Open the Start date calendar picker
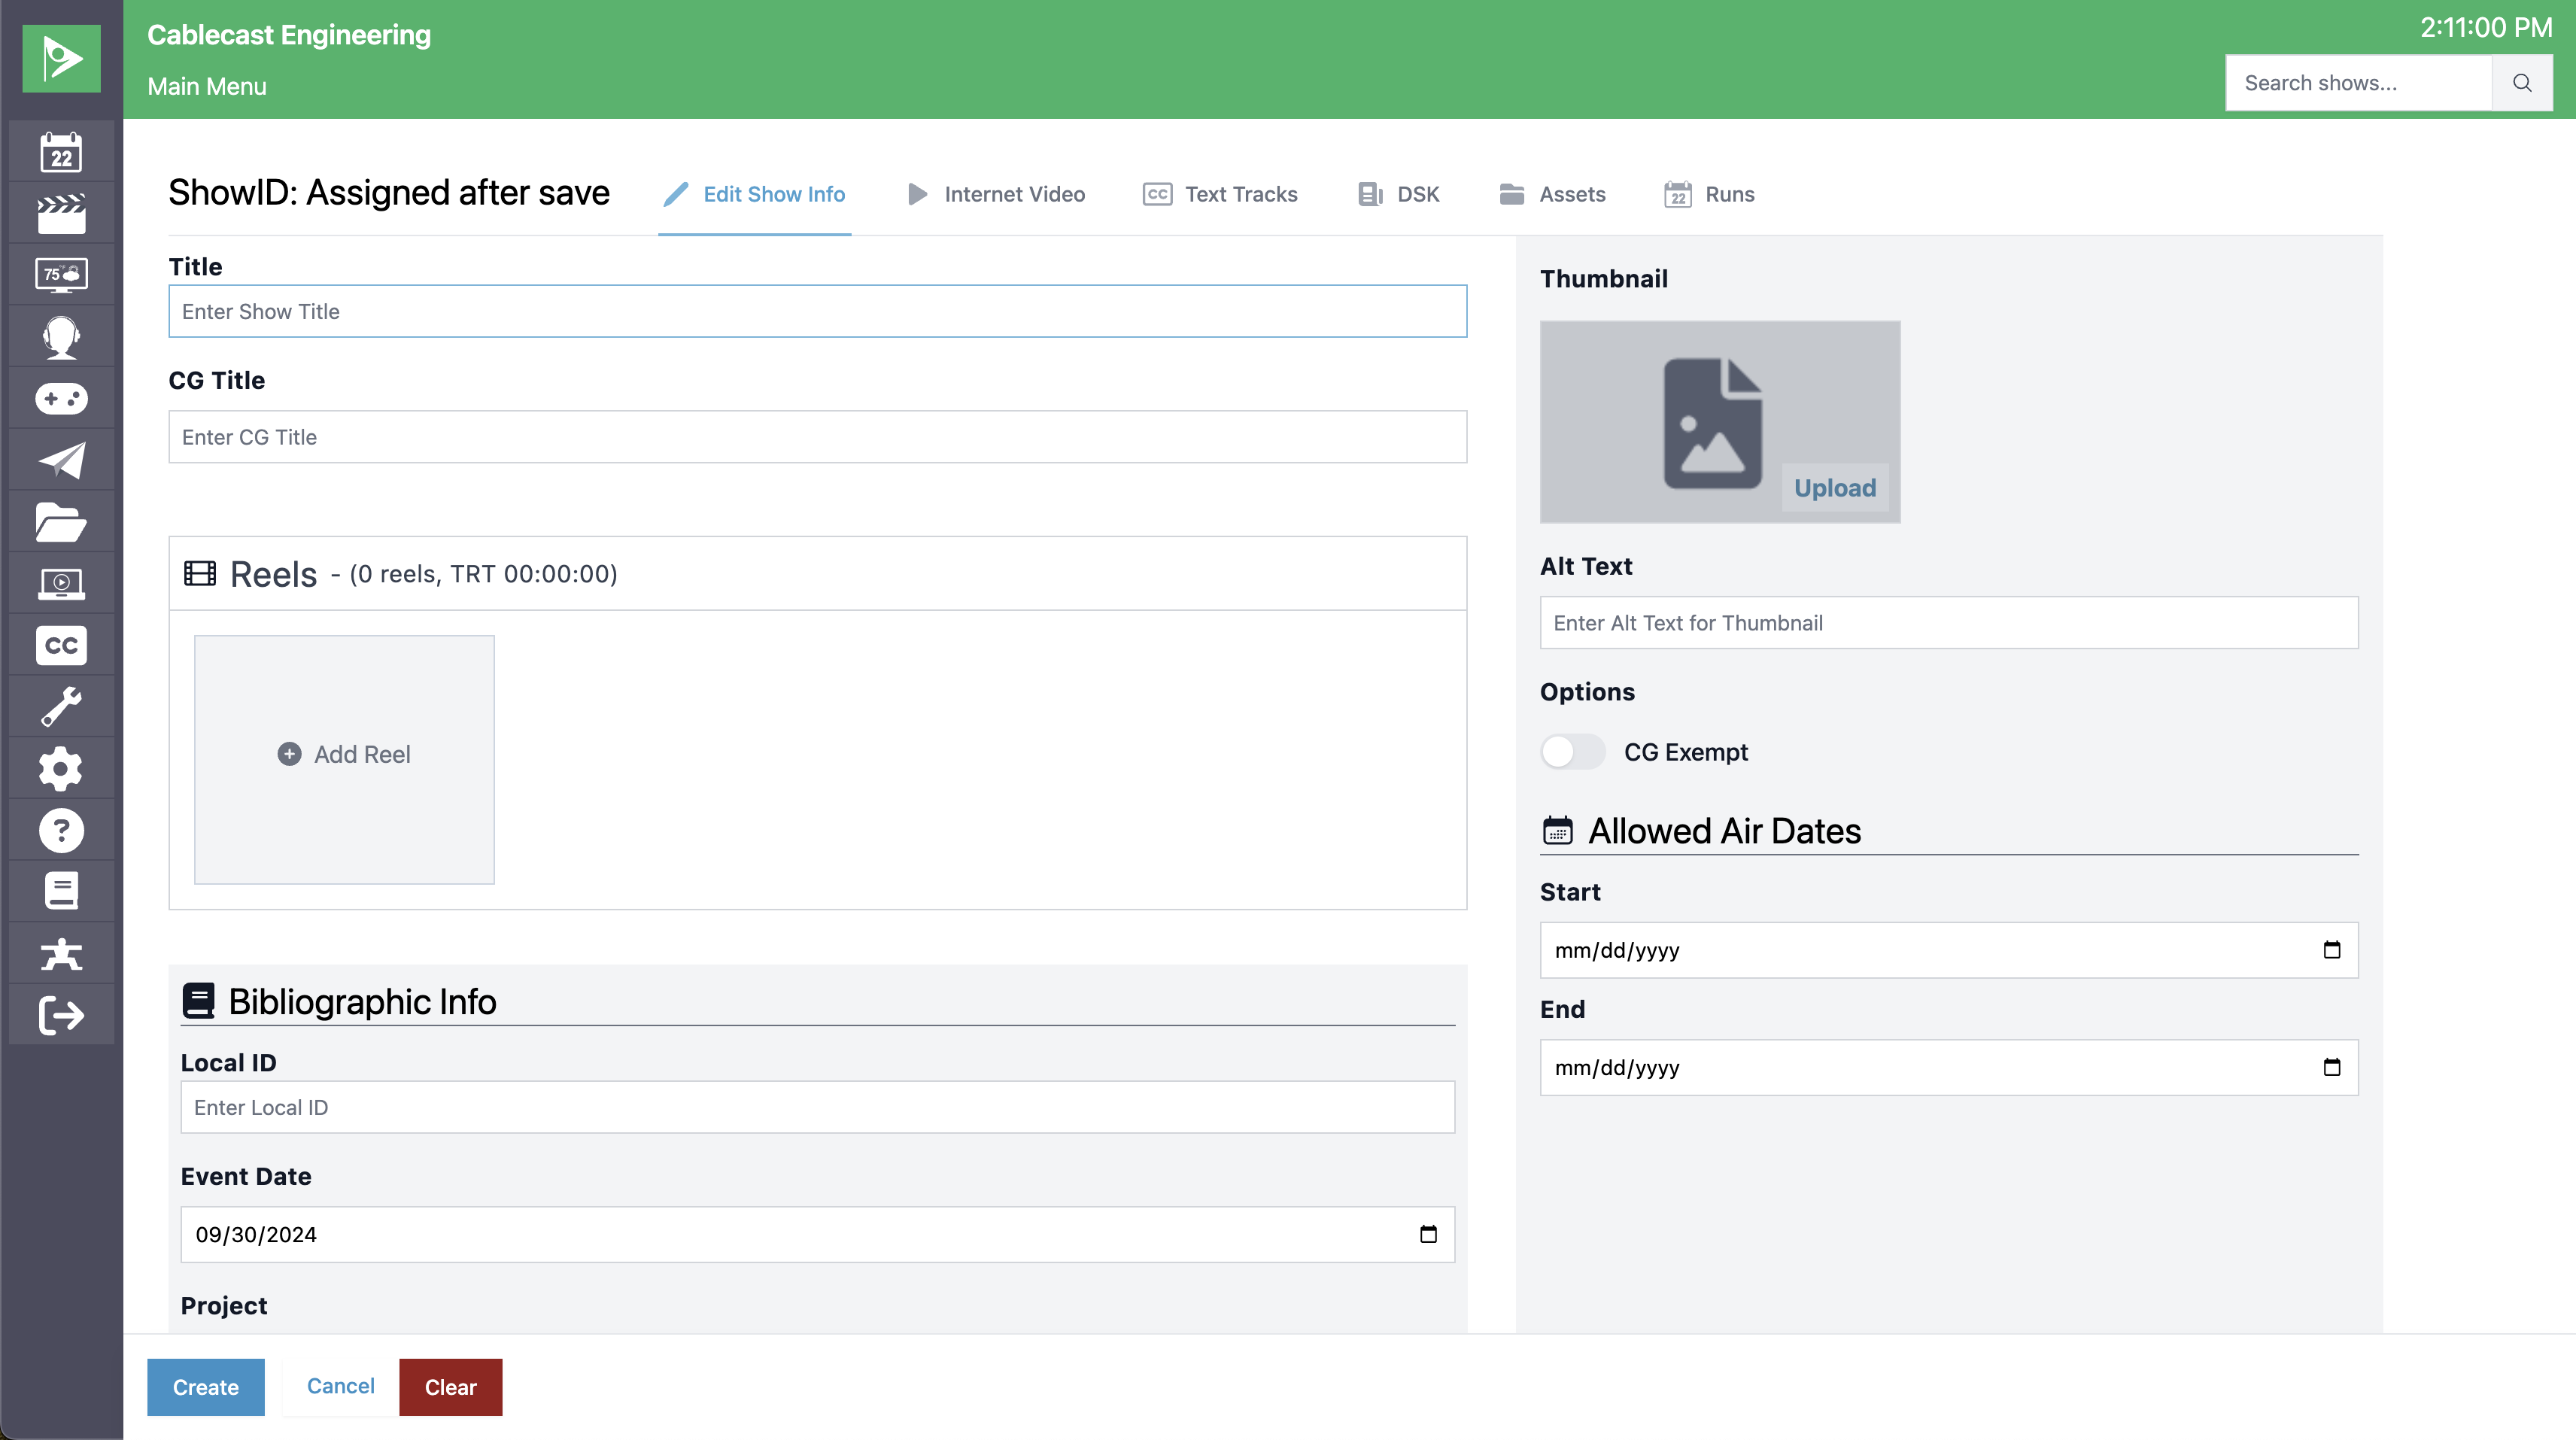 [2331, 950]
